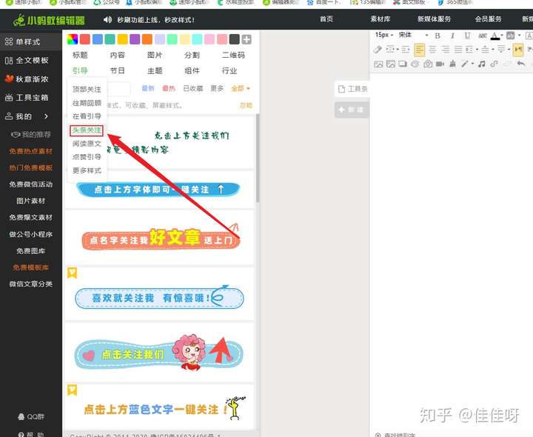Expand the ordered list dropdown arrow
This screenshot has width=533, height=437.
click(398, 50)
